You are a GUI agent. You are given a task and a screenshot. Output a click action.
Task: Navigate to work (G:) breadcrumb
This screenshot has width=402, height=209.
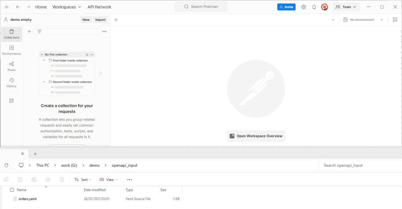pos(69,165)
